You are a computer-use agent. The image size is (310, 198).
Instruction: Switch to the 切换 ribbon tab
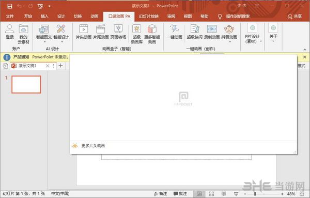(x=78, y=16)
